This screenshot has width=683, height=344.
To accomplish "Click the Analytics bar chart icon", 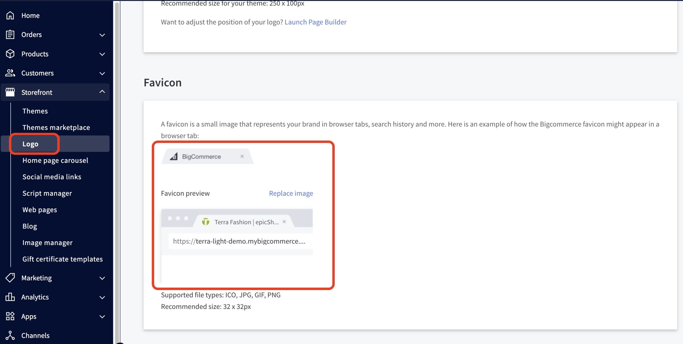I will [x=10, y=297].
